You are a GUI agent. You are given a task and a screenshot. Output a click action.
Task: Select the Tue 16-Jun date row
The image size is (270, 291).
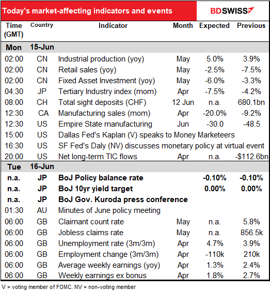(x=135, y=166)
